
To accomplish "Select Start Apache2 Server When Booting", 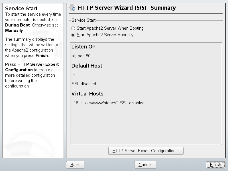I will (73, 28).
